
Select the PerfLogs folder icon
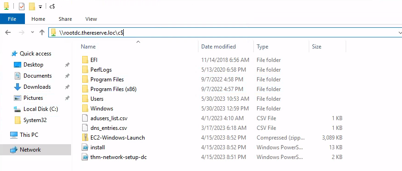click(85, 70)
